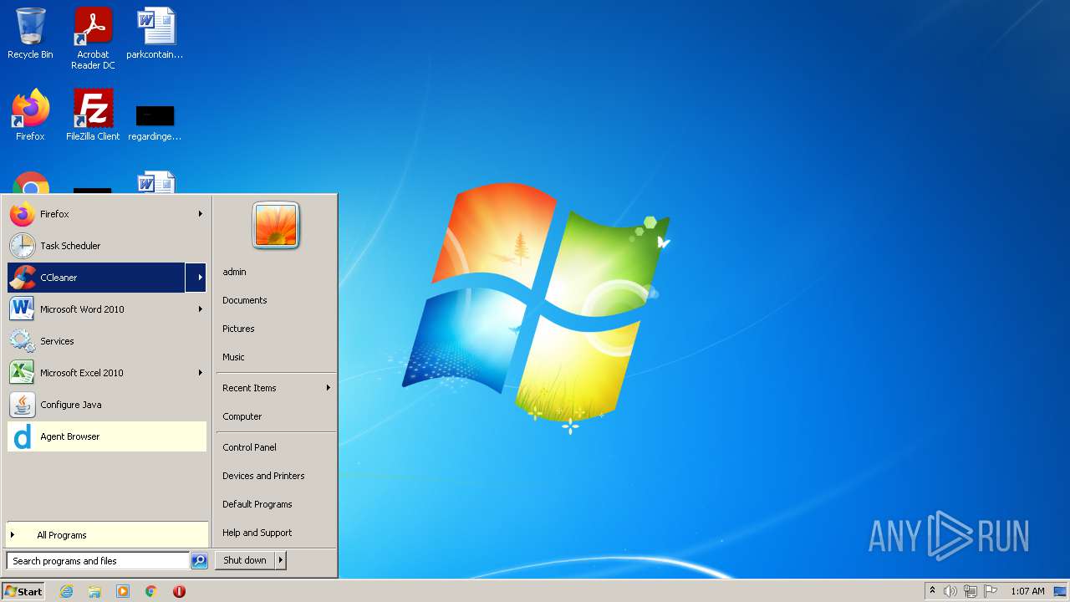Open Firefox desktop shortcut
Viewport: 1070px width, 602px height.
[30, 115]
